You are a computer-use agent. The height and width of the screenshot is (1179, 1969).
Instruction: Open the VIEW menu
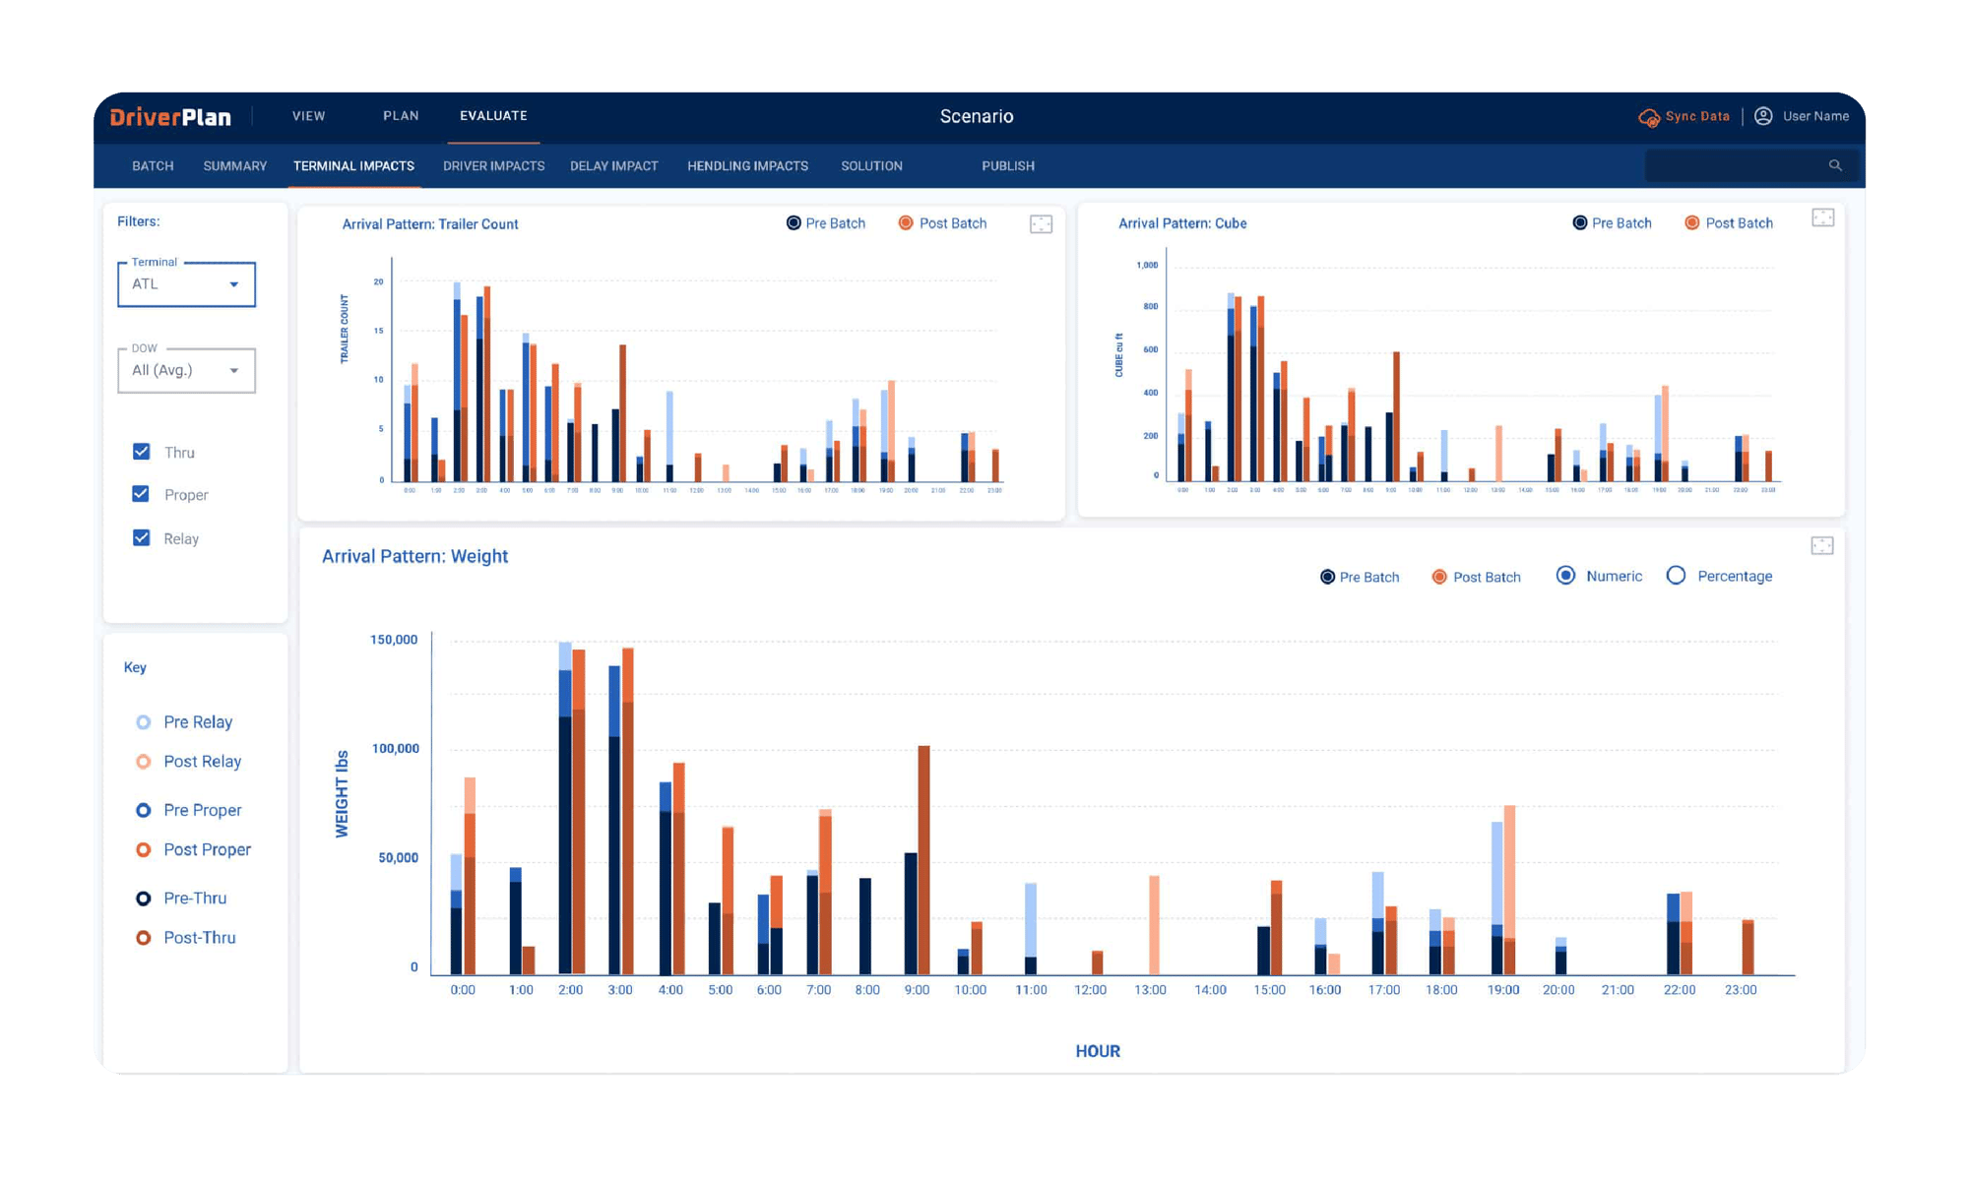(308, 116)
